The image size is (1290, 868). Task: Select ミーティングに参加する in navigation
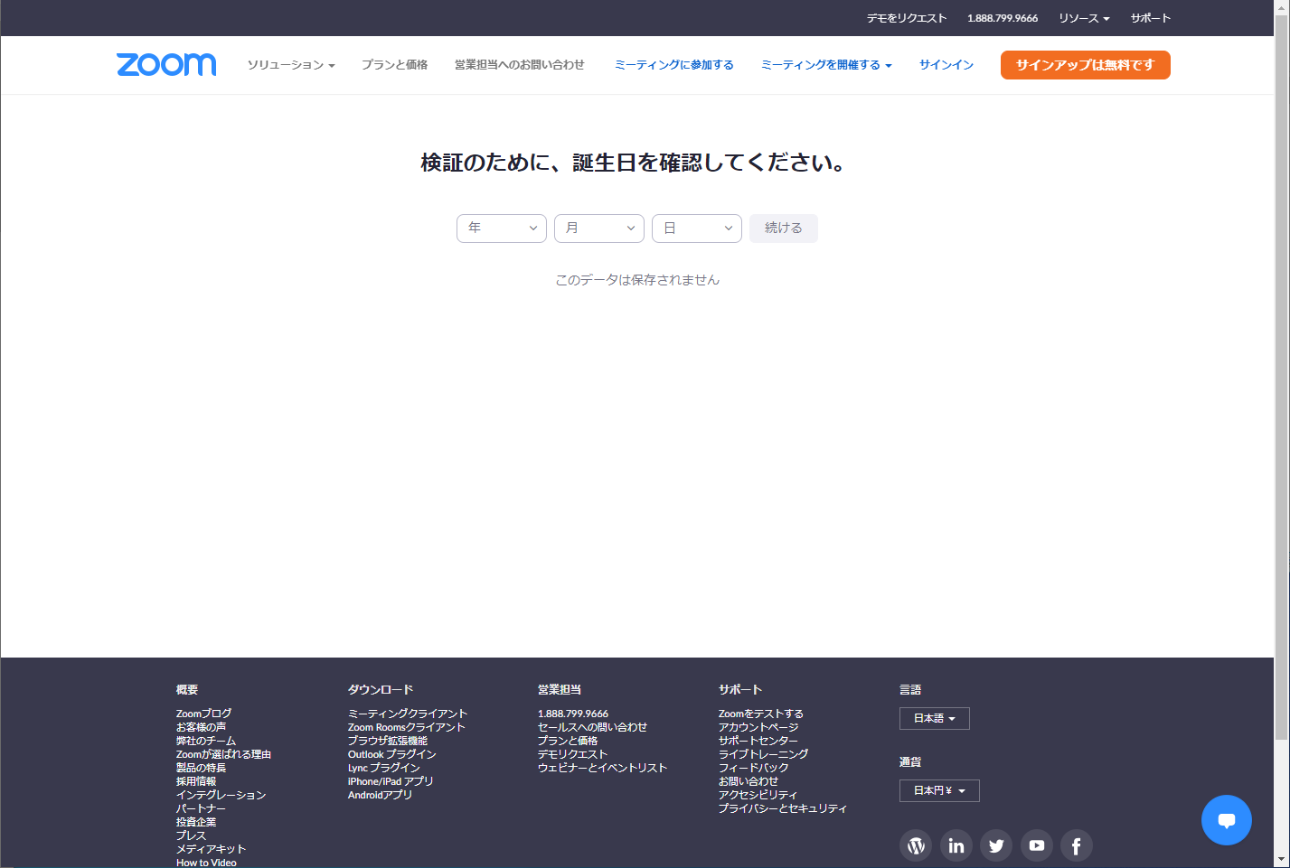tap(674, 65)
